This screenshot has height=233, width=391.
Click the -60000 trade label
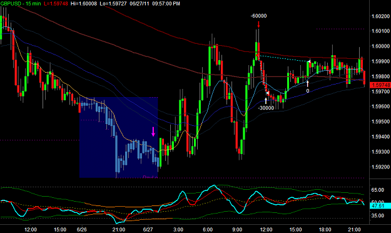[258, 16]
